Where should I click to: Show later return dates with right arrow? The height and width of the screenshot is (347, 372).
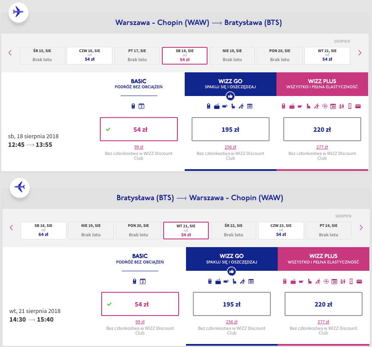pyautogui.click(x=361, y=228)
